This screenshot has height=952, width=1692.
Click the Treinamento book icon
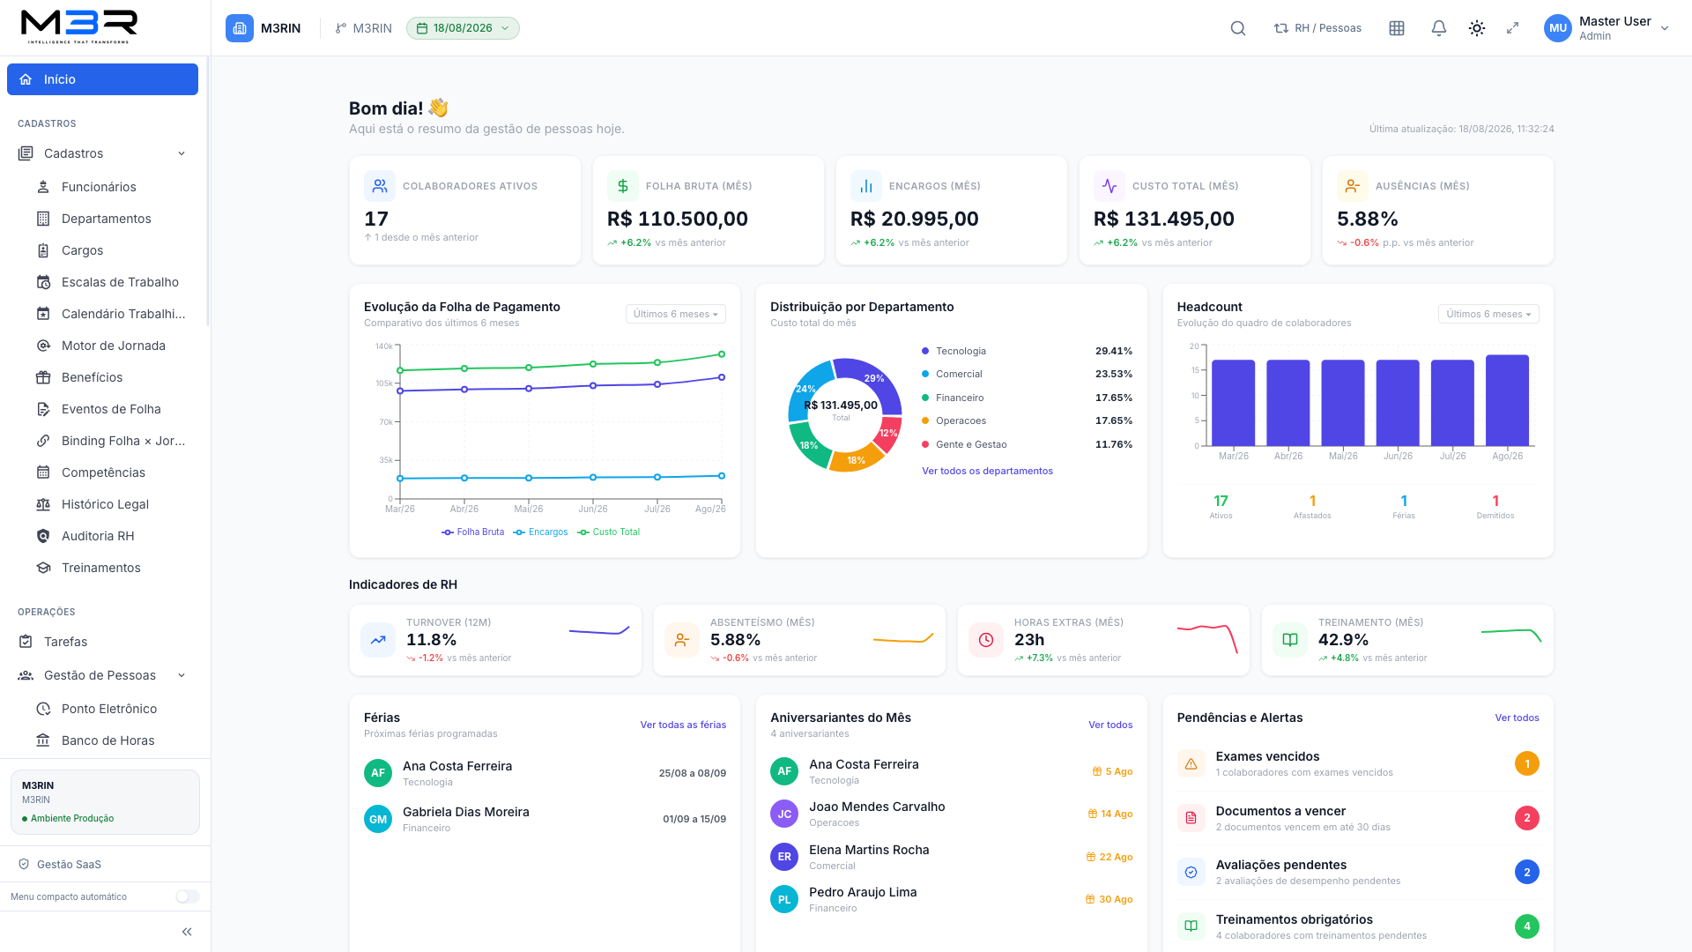[1290, 640]
